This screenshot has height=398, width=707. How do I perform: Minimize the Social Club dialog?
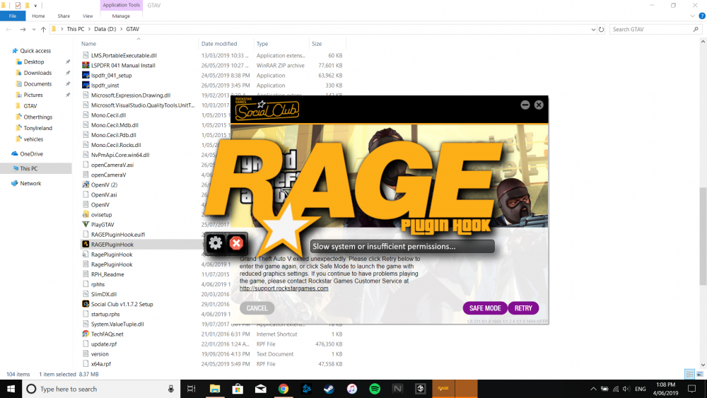(525, 105)
